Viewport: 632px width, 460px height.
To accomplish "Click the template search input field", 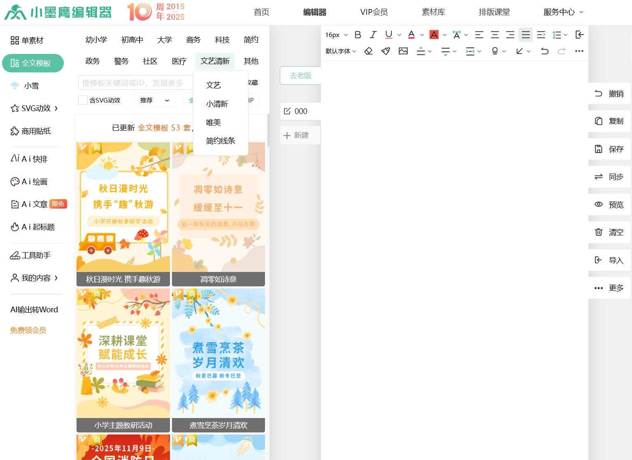I will tap(135, 83).
